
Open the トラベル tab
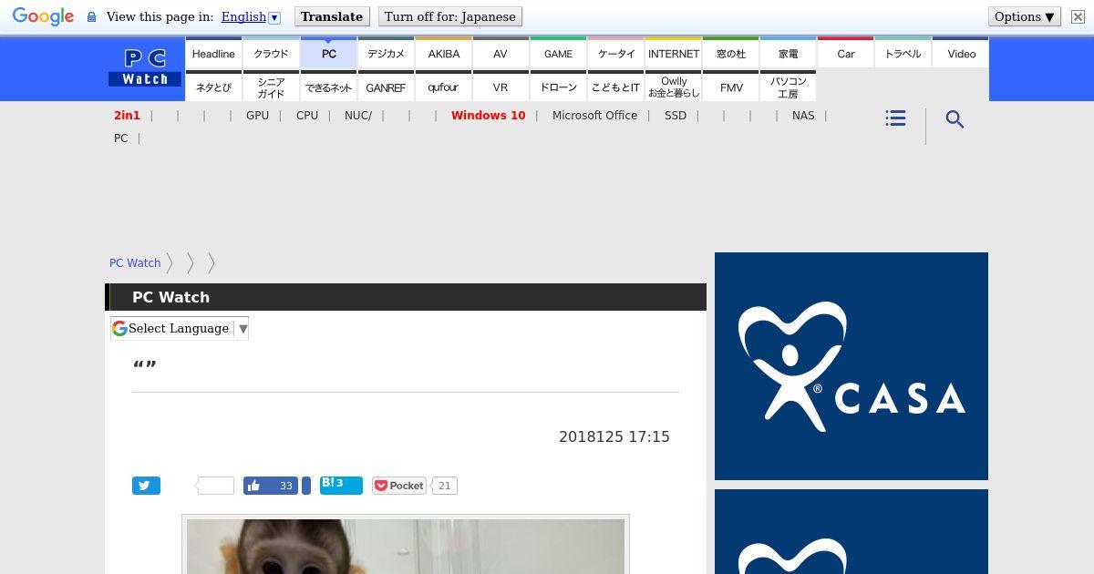[903, 53]
